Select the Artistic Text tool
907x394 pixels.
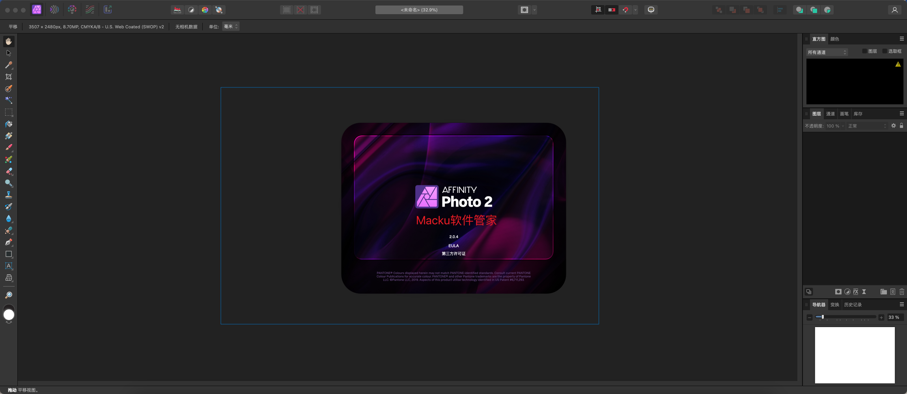[x=9, y=266]
